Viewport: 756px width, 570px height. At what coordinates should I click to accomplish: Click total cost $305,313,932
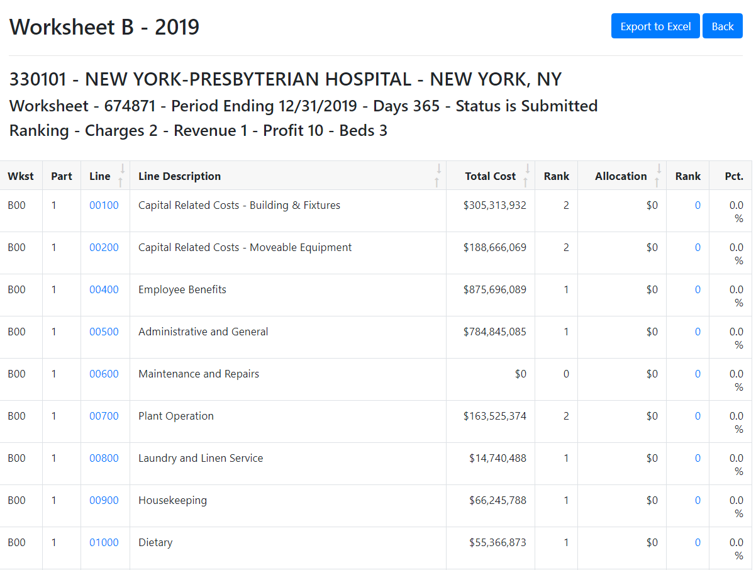(x=495, y=205)
